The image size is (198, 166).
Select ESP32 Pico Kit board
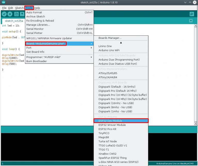pos(121,129)
